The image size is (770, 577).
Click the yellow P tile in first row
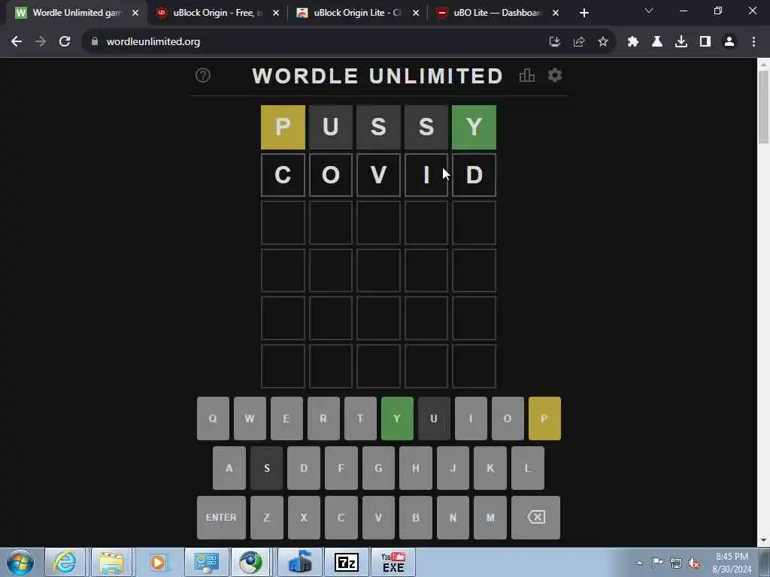click(283, 127)
